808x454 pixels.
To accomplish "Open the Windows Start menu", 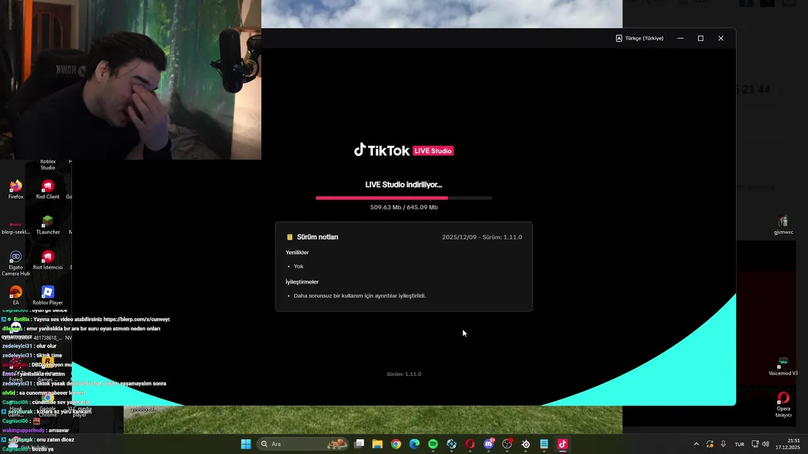I will [246, 444].
